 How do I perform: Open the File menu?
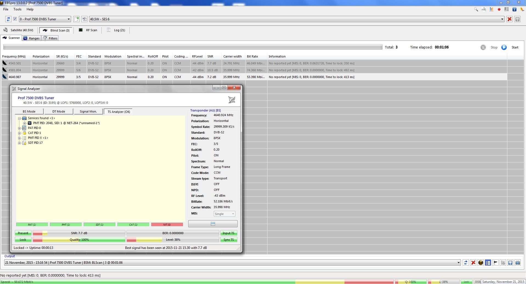(6, 9)
